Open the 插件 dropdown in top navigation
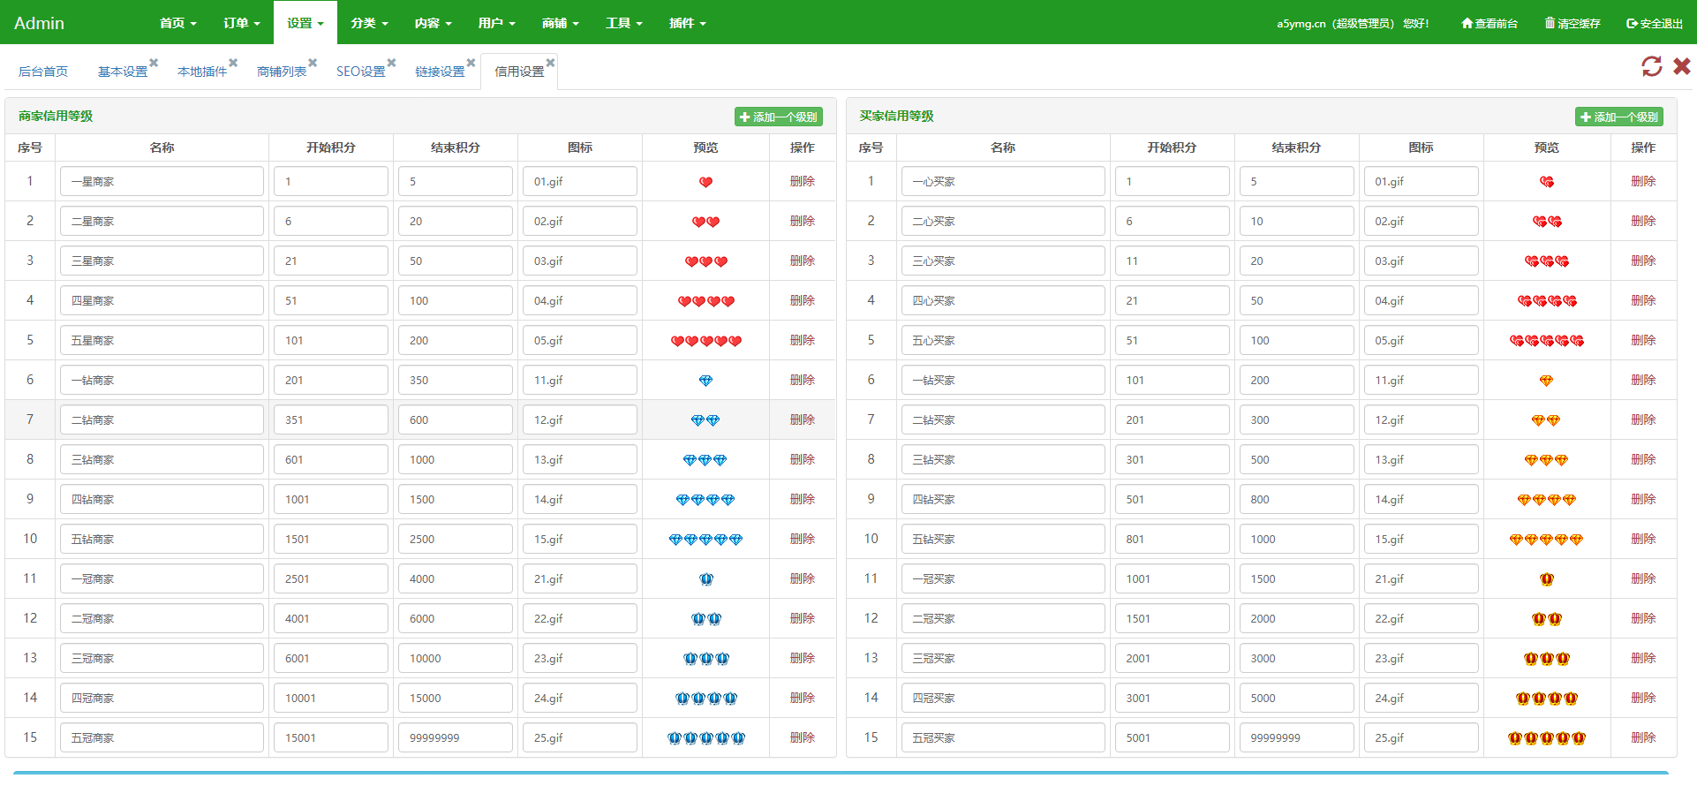Viewport: 1697px width, 801px height. pyautogui.click(x=687, y=23)
